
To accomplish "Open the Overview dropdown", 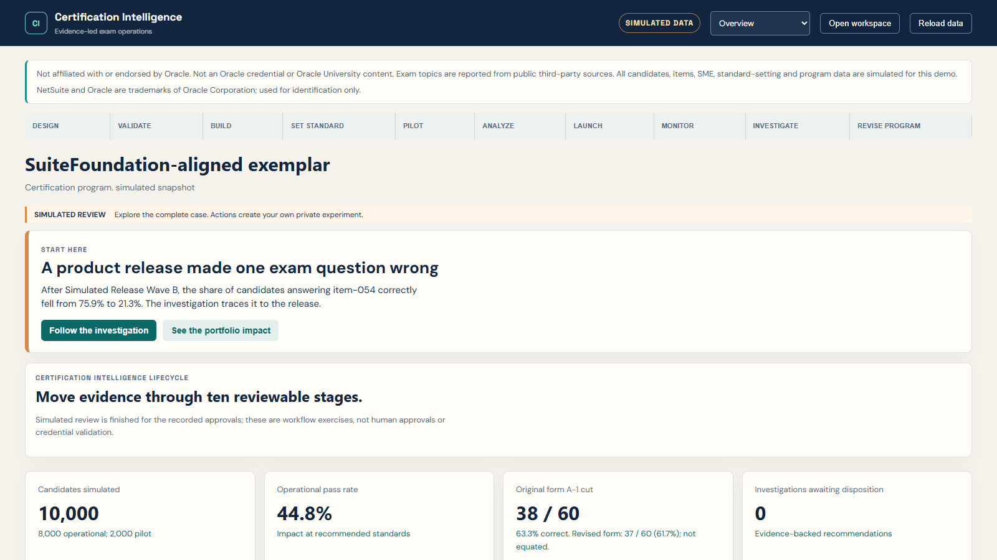I will [760, 23].
